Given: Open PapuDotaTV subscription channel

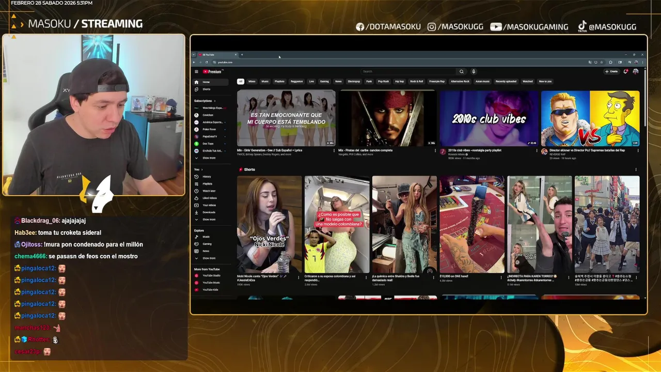Looking at the screenshot, I should pyautogui.click(x=211, y=136).
